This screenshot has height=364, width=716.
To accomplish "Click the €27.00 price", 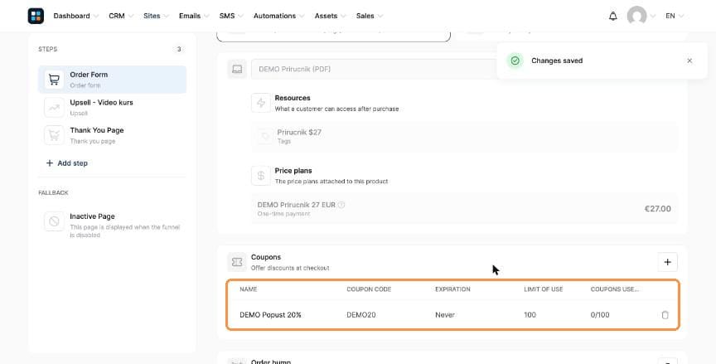I will [x=657, y=209].
